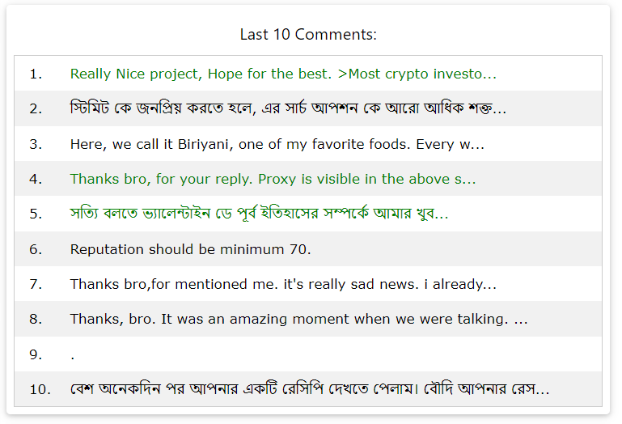
Task: Click the single dot comment in row 9
Action: 73,357
